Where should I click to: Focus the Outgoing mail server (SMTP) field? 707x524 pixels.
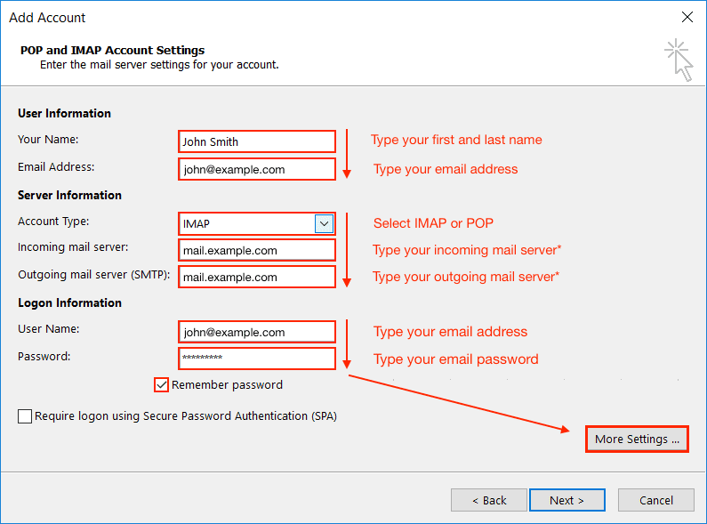[x=257, y=278]
